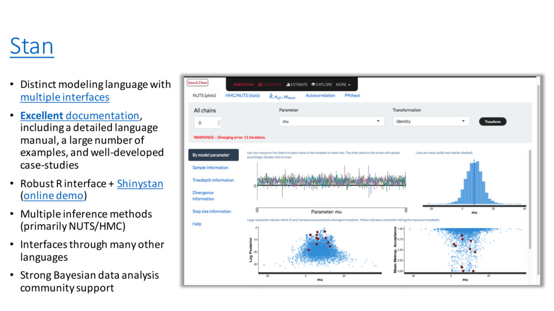Viewport: 554px width, 311px height.
Task: Click the All chains number field
Action: point(208,123)
